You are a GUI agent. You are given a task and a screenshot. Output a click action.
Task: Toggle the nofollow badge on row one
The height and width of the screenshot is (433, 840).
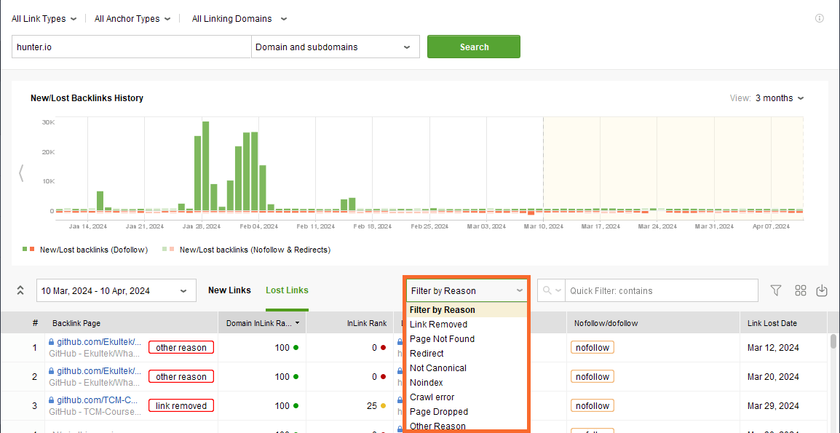click(592, 347)
